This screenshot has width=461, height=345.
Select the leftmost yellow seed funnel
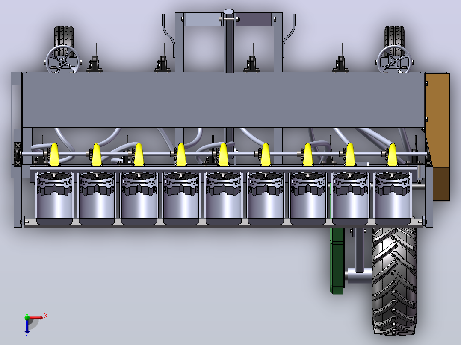coord(54,154)
